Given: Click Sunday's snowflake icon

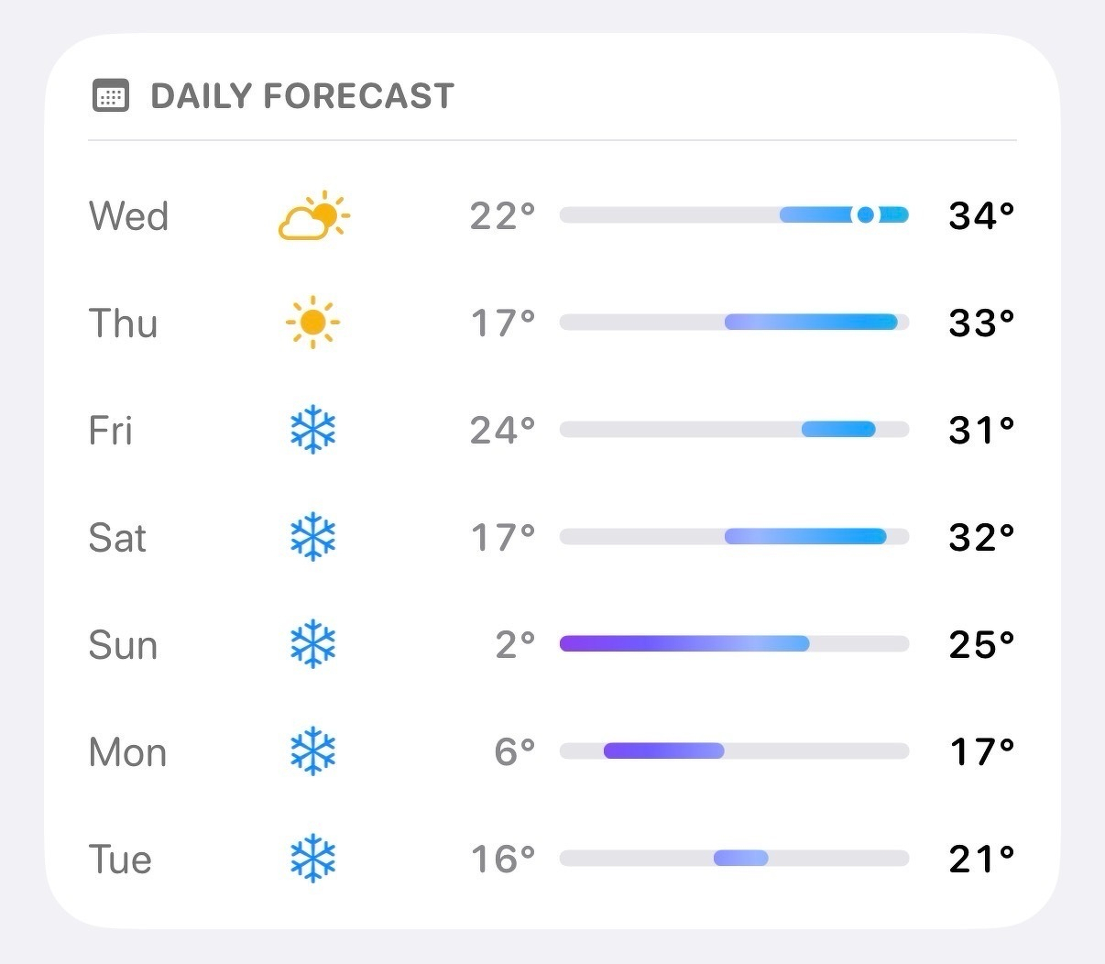Looking at the screenshot, I should pos(312,644).
